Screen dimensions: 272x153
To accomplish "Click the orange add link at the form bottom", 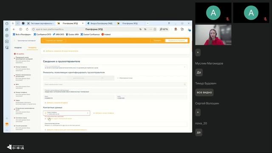I will click(66, 130).
